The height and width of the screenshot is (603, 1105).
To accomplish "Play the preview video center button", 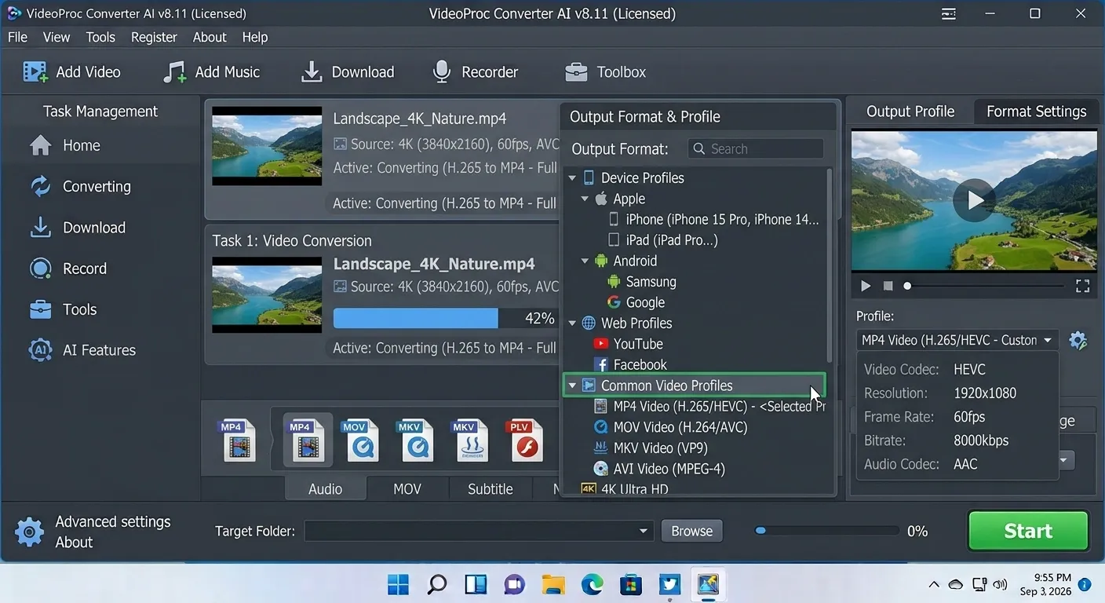I will pyautogui.click(x=974, y=199).
